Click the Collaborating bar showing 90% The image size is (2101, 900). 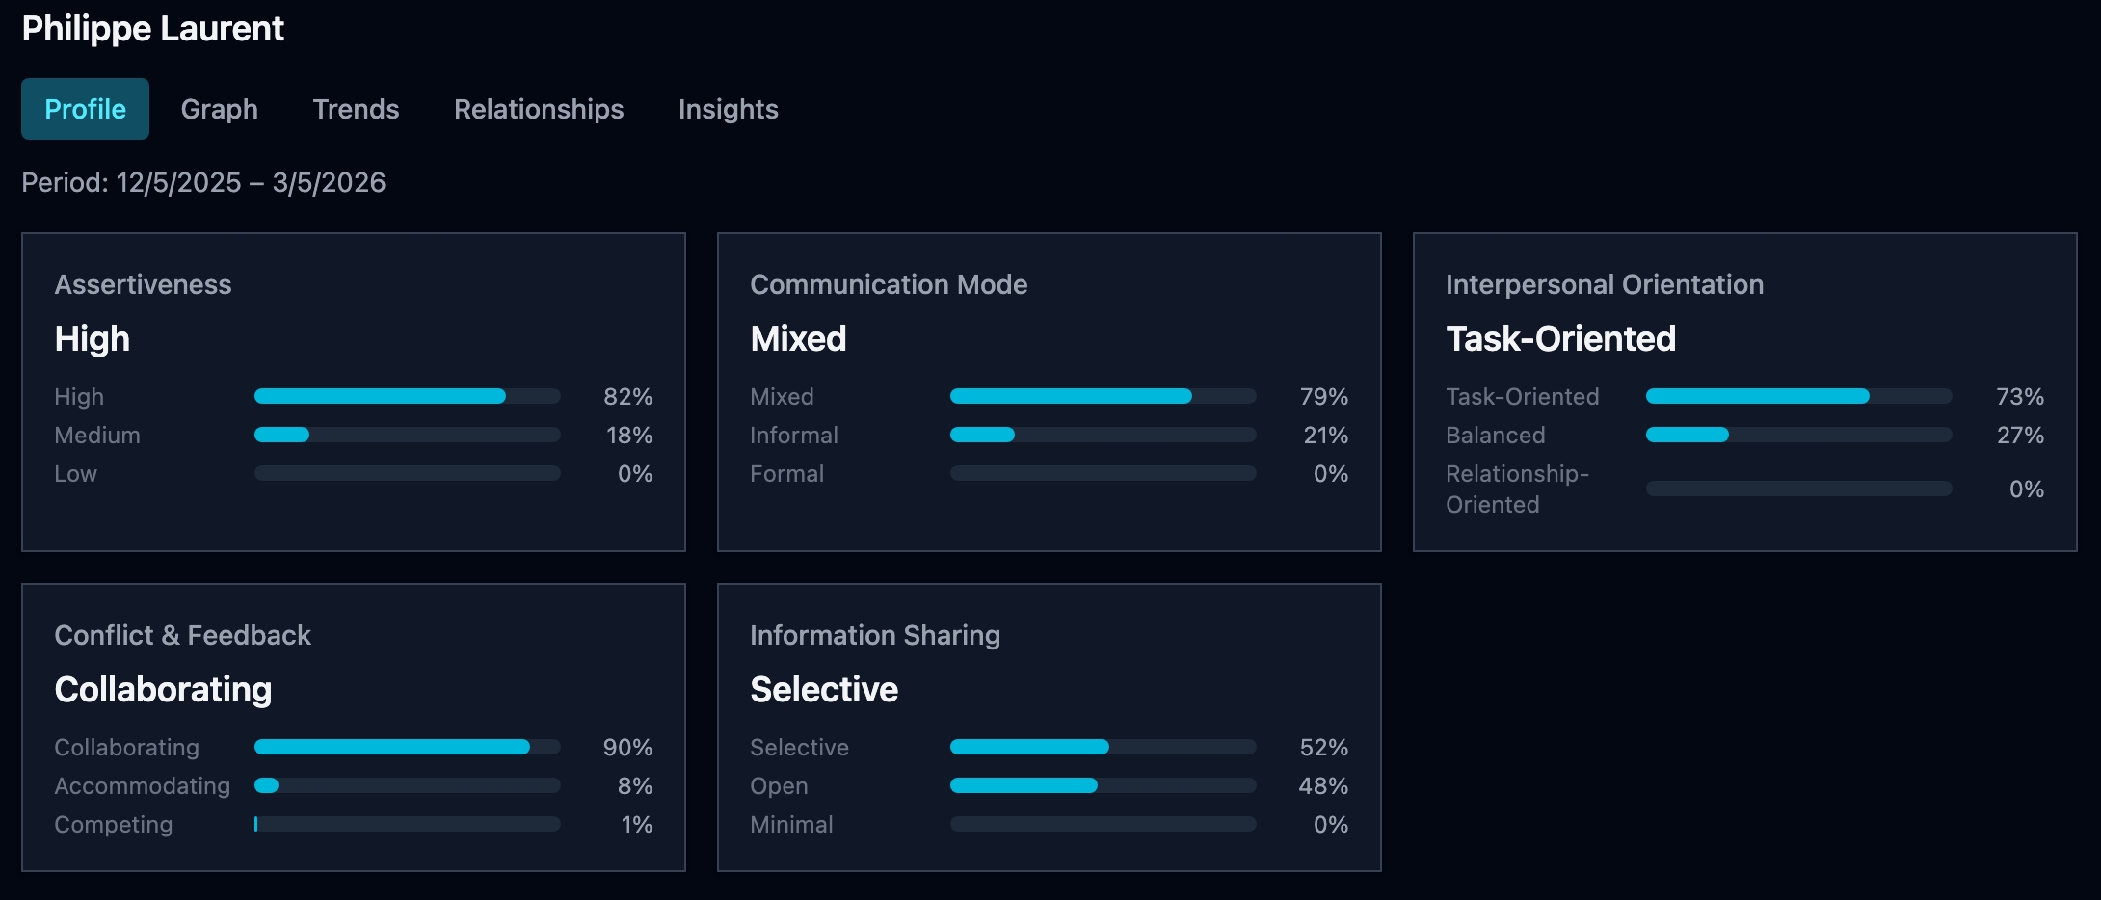[406, 746]
